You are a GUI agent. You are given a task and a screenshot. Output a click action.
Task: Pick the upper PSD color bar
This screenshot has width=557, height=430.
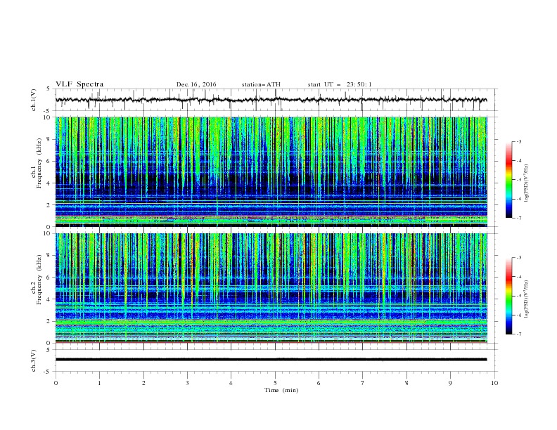coord(509,180)
